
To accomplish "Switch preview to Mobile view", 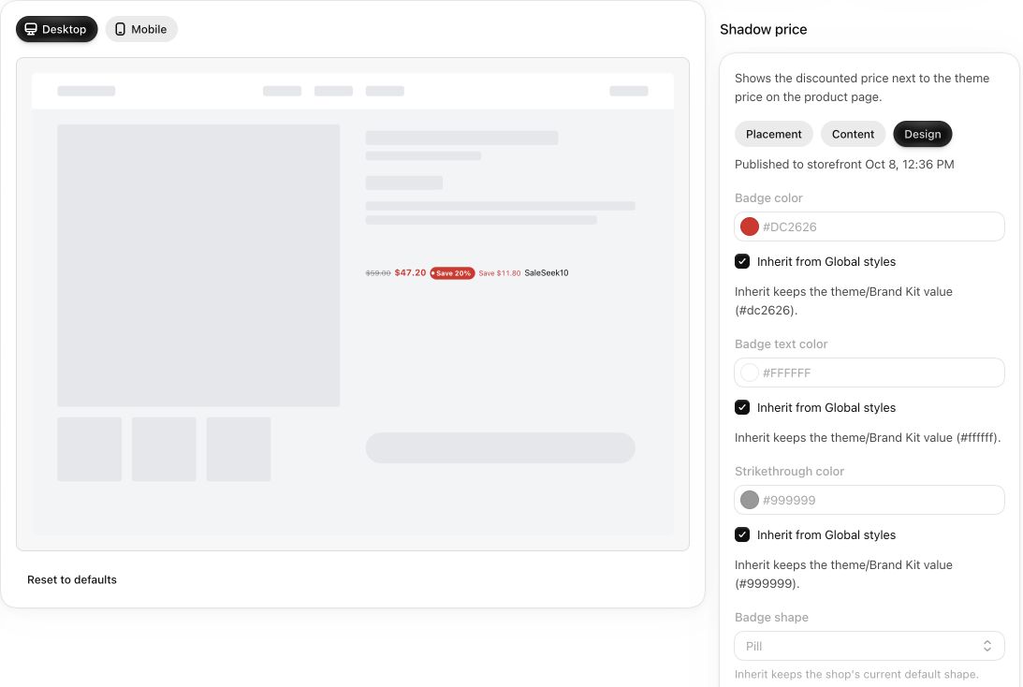I will [x=141, y=29].
